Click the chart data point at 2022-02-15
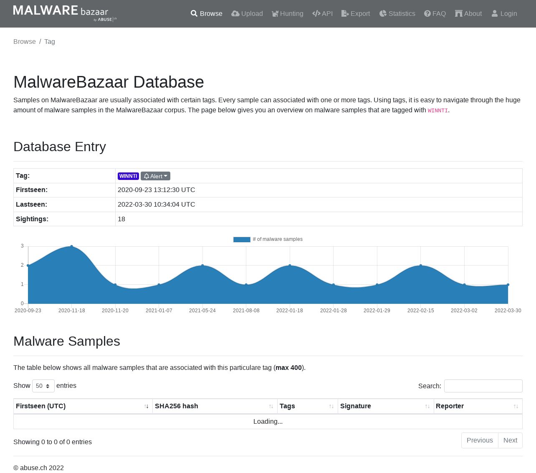 point(421,266)
